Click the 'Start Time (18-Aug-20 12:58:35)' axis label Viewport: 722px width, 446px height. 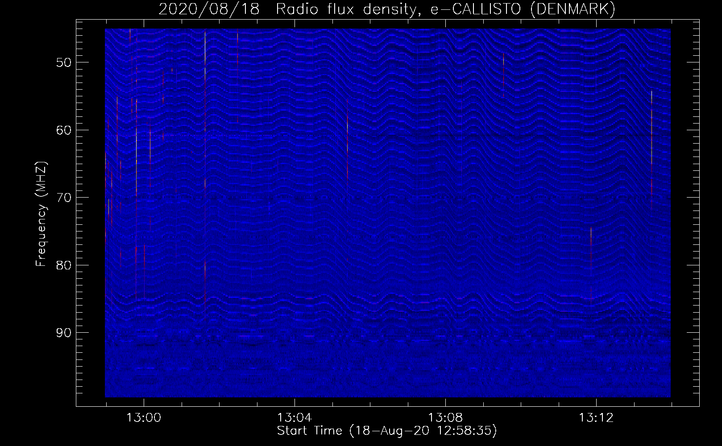[387, 431]
